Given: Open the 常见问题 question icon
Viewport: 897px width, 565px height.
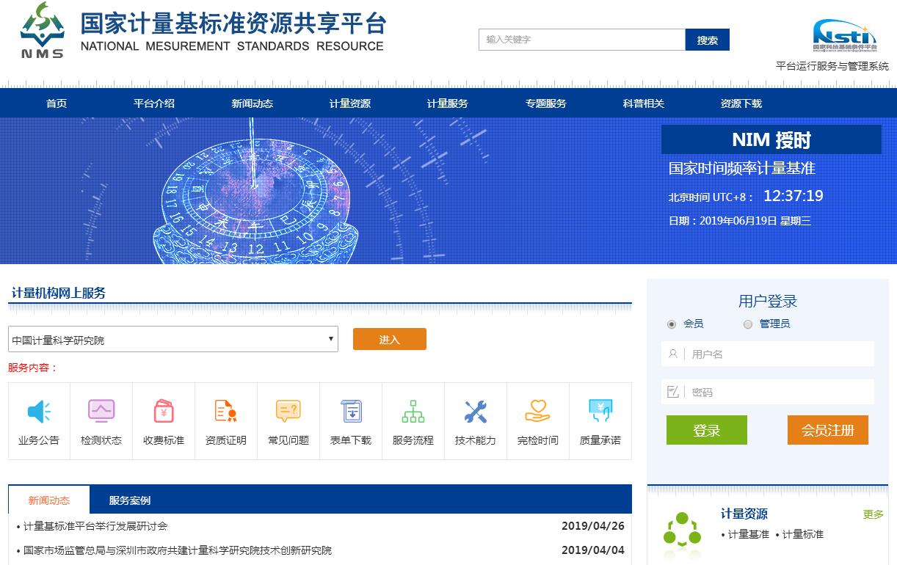Looking at the screenshot, I should (x=288, y=412).
